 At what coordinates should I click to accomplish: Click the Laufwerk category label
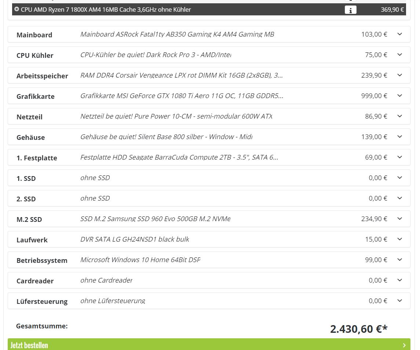32,240
